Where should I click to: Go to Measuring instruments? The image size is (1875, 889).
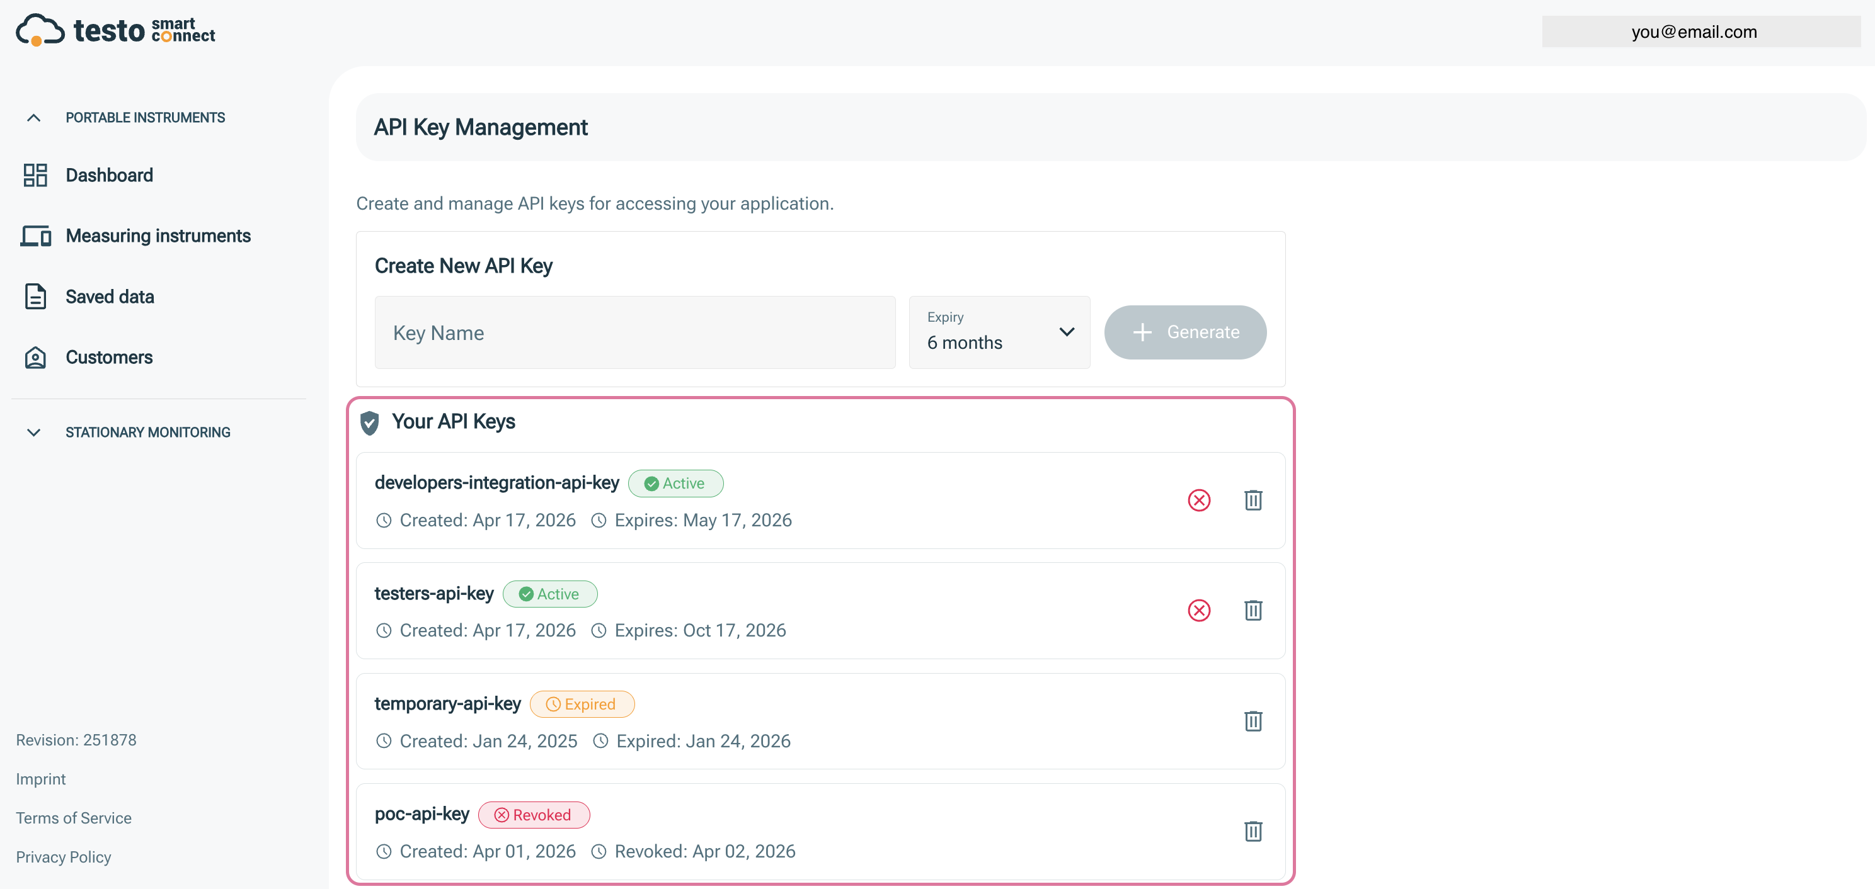(x=158, y=235)
